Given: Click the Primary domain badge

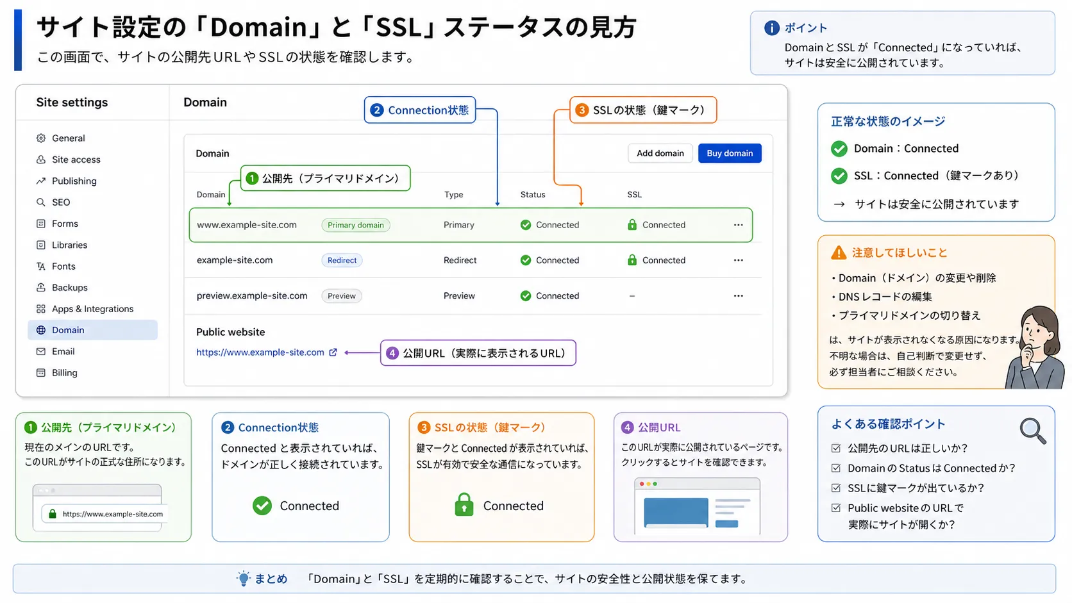Looking at the screenshot, I should point(356,225).
